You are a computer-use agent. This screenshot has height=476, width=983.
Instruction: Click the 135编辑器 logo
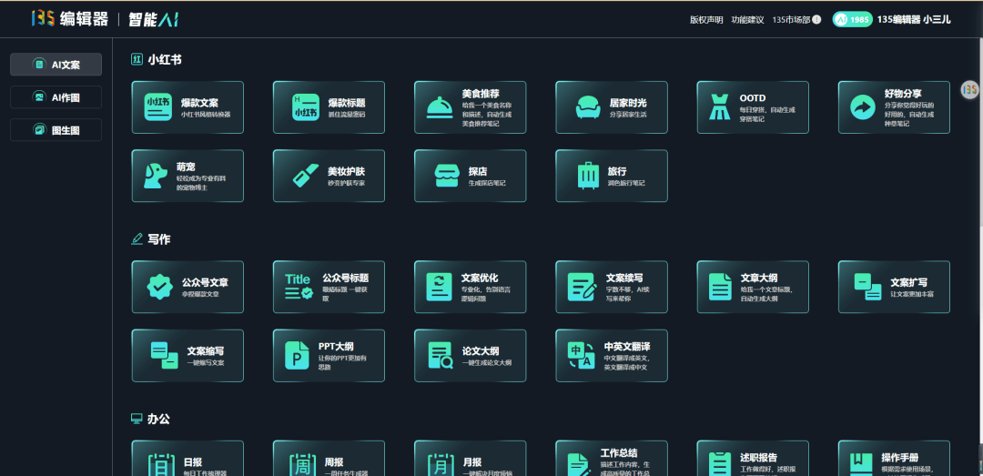tap(69, 19)
